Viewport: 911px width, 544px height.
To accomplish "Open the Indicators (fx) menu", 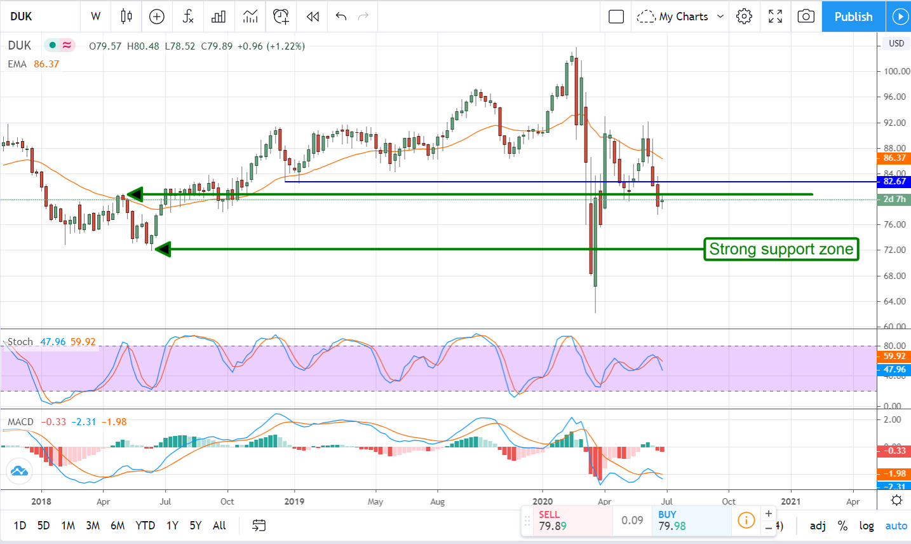I will (188, 17).
